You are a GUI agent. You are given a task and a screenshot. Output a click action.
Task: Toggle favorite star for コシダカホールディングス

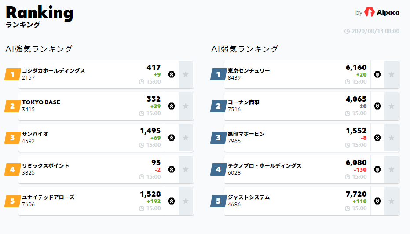pos(186,74)
